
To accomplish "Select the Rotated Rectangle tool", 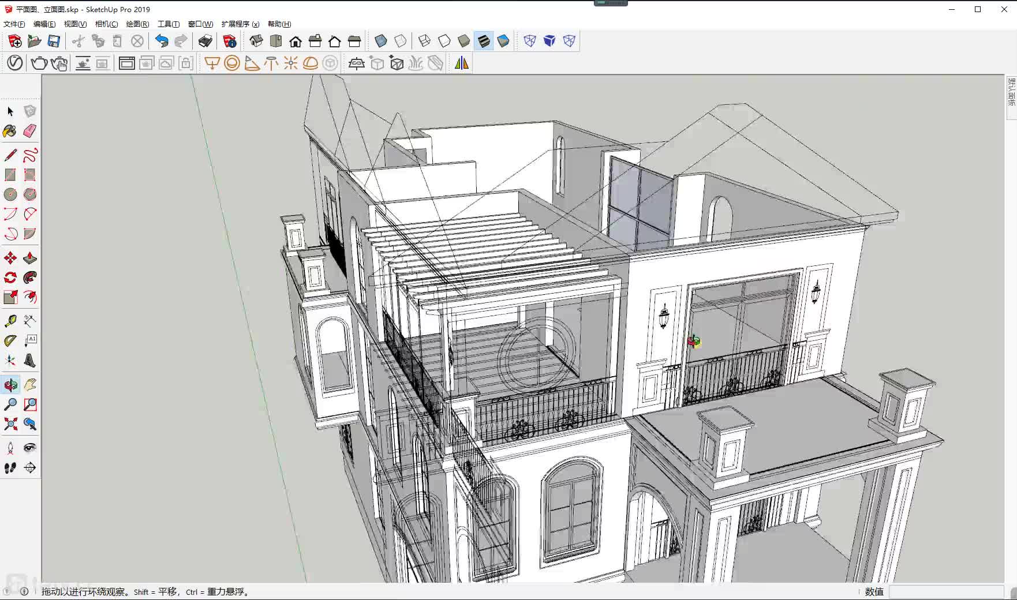I will coord(30,175).
